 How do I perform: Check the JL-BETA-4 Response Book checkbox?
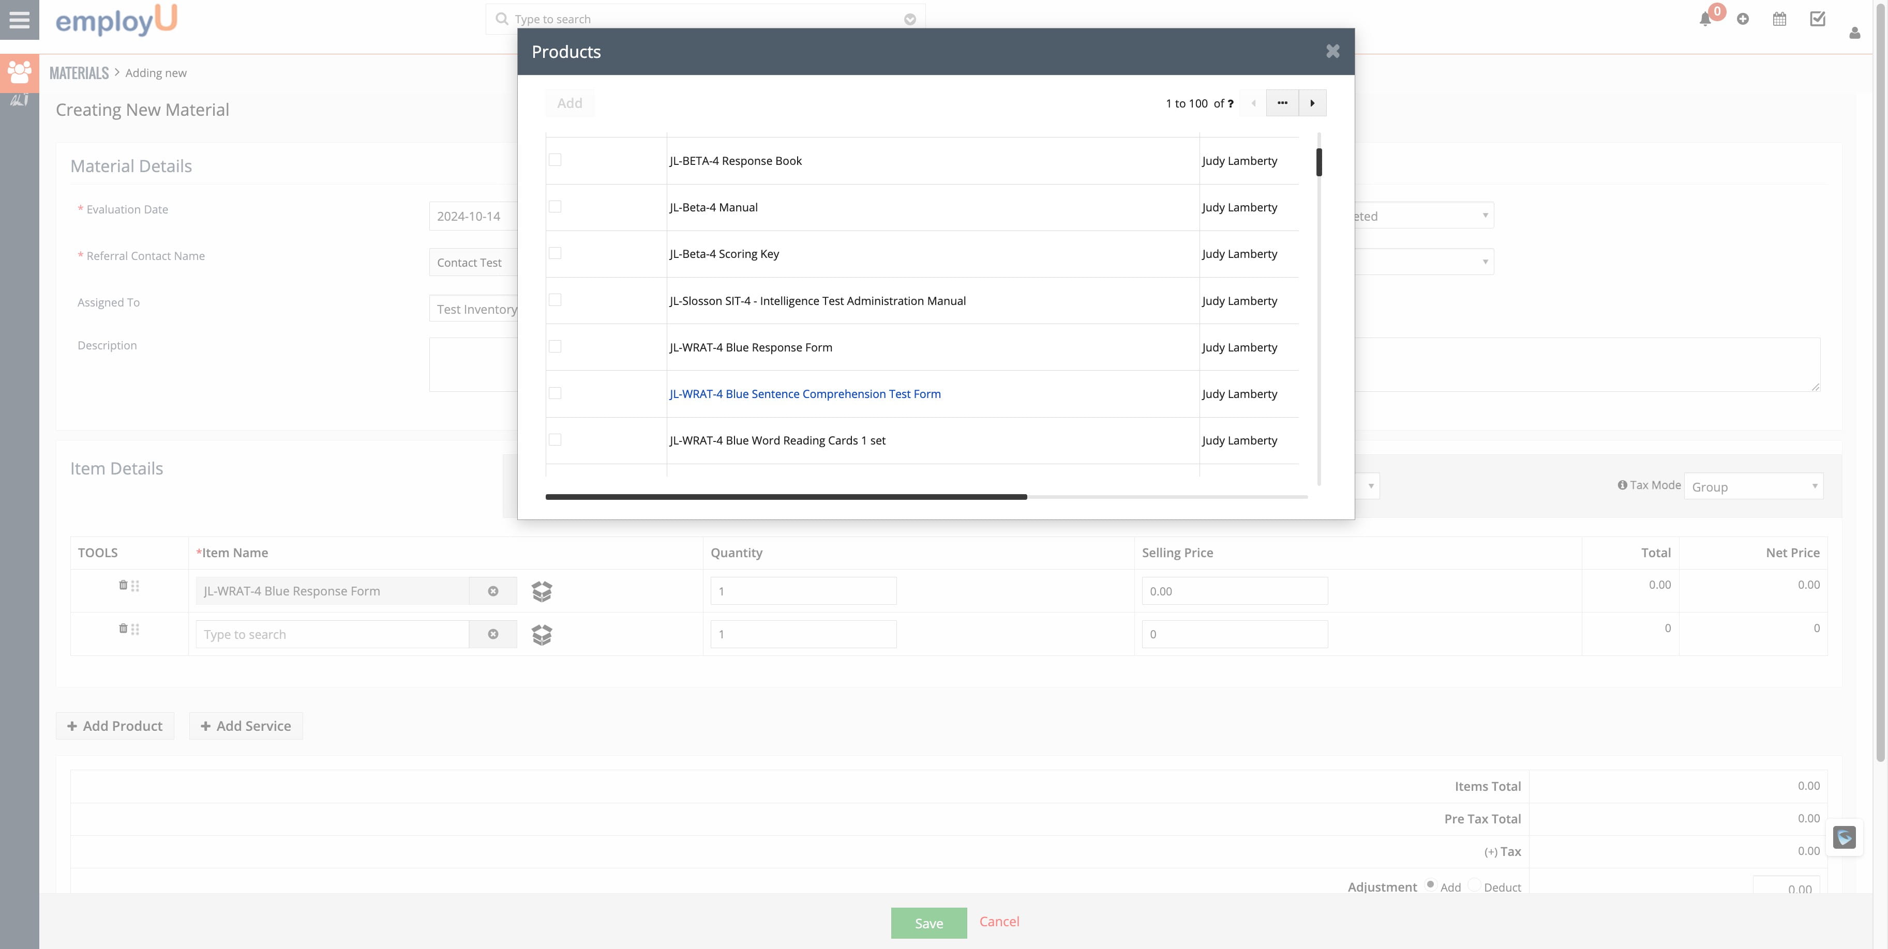pos(555,160)
